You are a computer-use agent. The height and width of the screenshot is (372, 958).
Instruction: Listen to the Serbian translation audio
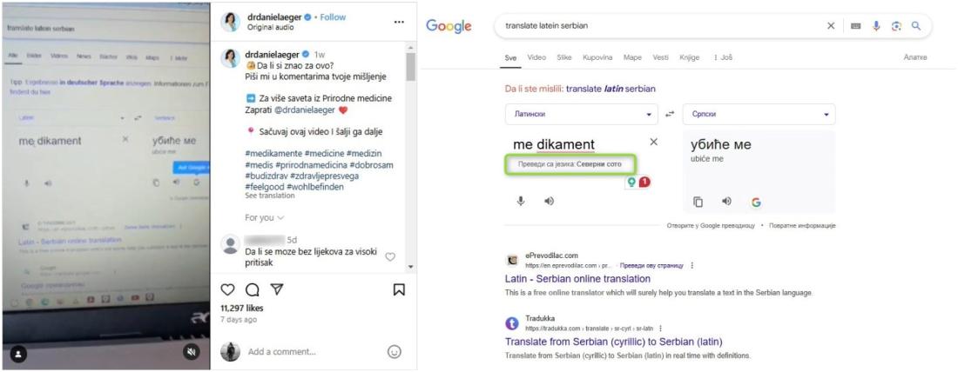(725, 202)
